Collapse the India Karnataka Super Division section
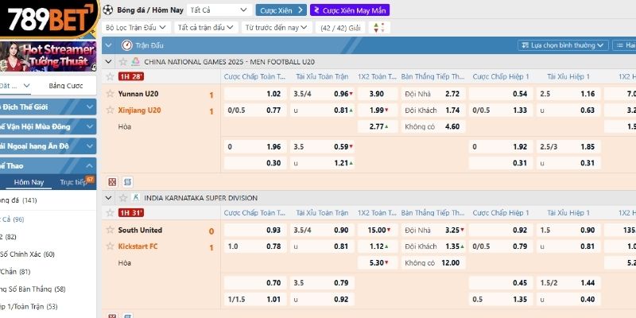Image resolution: width=636 pixels, height=318 pixels. (x=109, y=197)
